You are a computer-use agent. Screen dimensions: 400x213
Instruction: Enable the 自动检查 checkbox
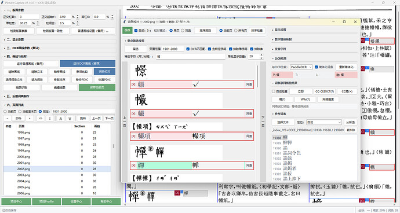274,91
